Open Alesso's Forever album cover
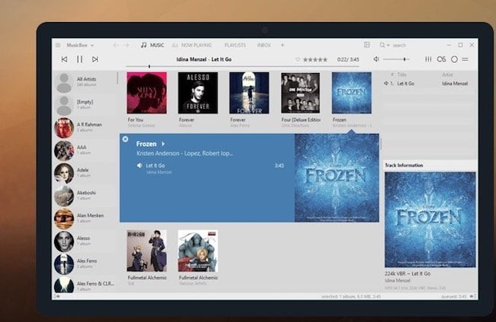This screenshot has width=496, height=322. pos(198,93)
